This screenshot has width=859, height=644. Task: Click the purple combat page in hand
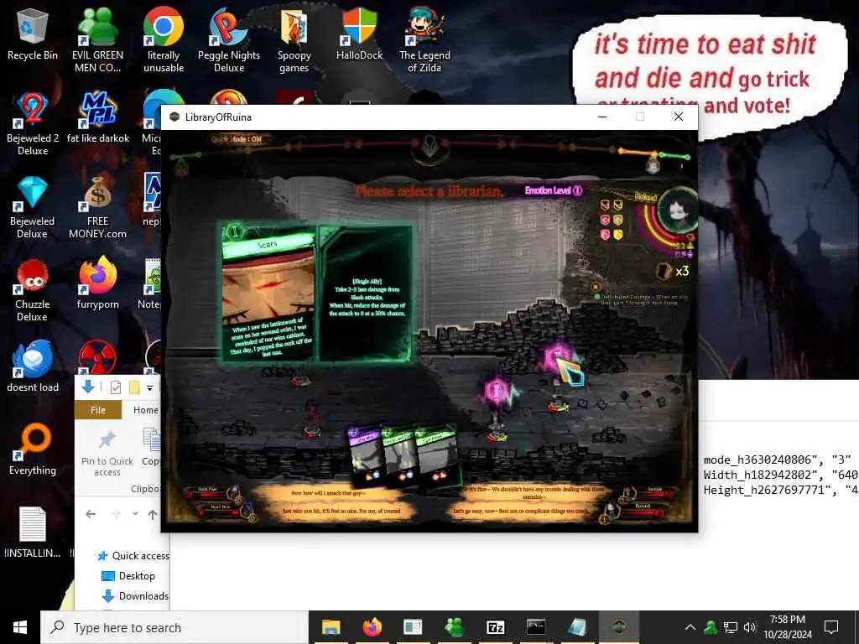[364, 455]
